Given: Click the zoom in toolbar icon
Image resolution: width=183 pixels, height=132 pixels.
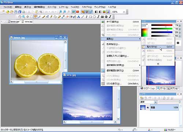Looking at the screenshot, I should click(x=60, y=12).
